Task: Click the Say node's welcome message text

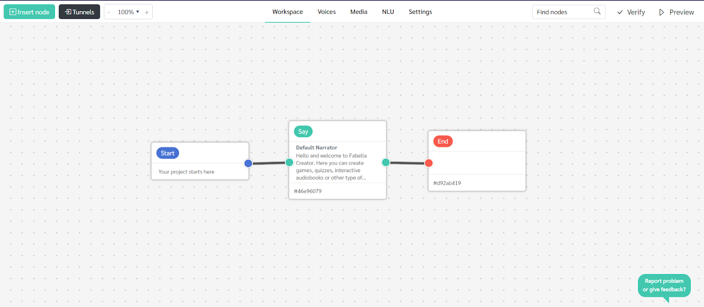Action: tap(331, 167)
